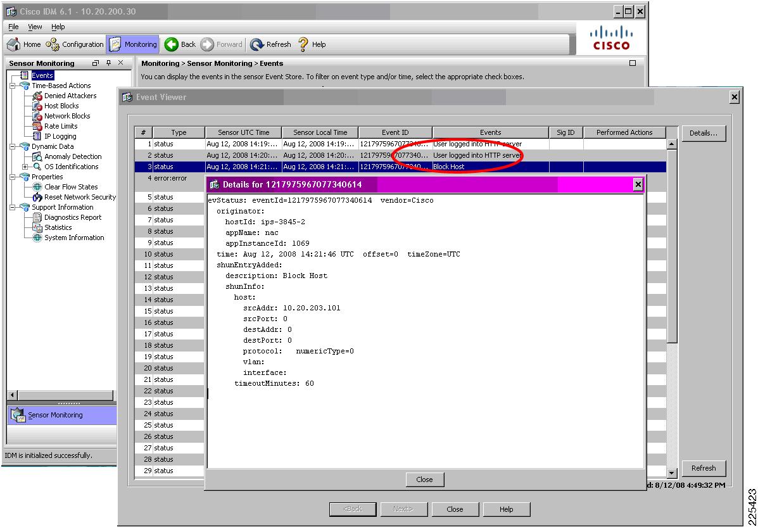Viewport: 758px width, 527px height.
Task: Open the Reset Network Security tree icon
Action: (x=37, y=197)
